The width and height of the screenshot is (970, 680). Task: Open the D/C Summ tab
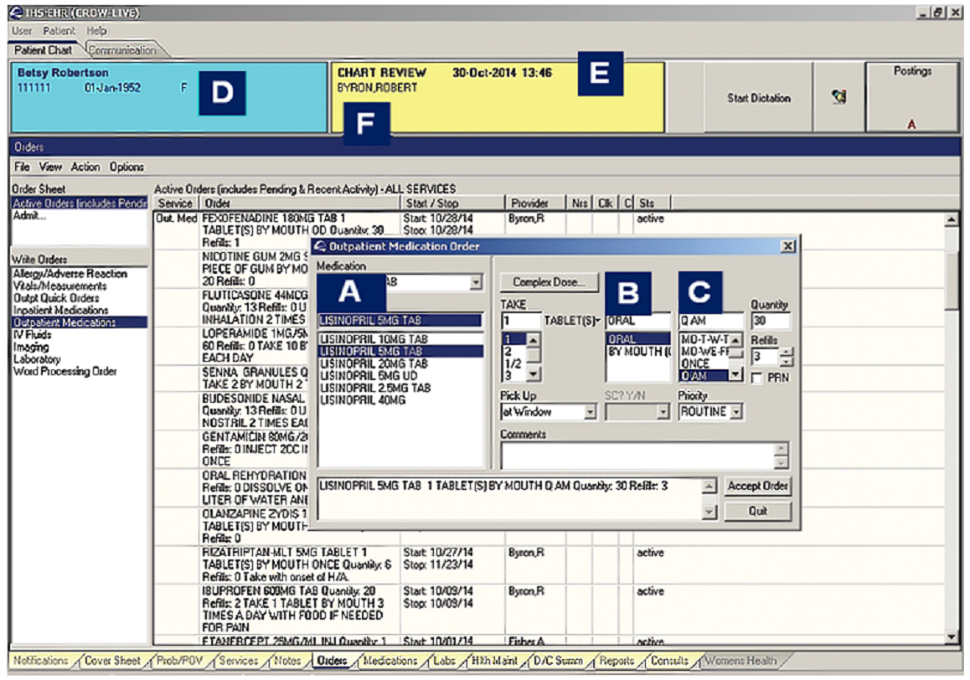click(558, 661)
